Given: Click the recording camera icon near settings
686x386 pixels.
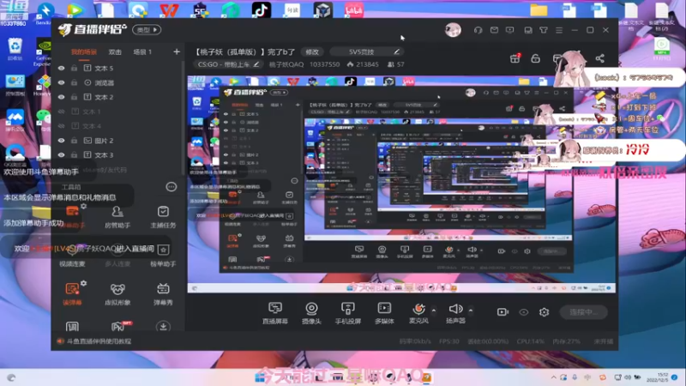Looking at the screenshot, I should (x=502, y=312).
